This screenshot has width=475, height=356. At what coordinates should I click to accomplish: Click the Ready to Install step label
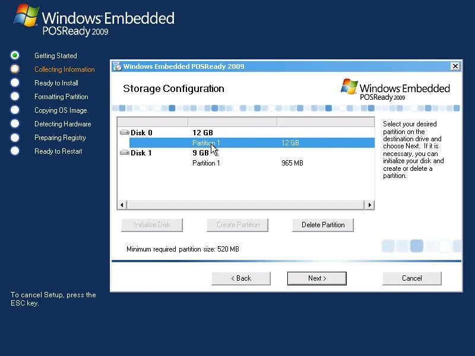tap(56, 83)
